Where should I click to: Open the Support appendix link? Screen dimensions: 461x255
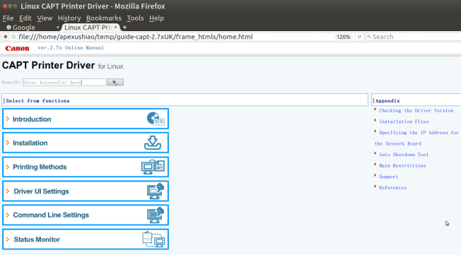click(388, 177)
